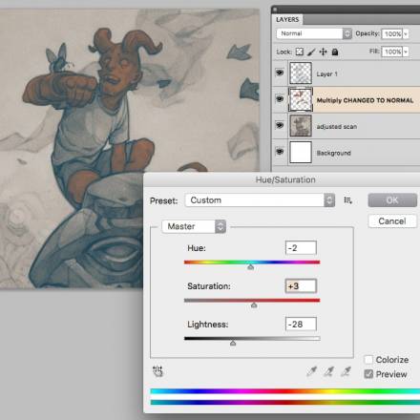Toggle the Preview checkbox
Image resolution: width=420 pixels, height=420 pixels.
click(368, 374)
